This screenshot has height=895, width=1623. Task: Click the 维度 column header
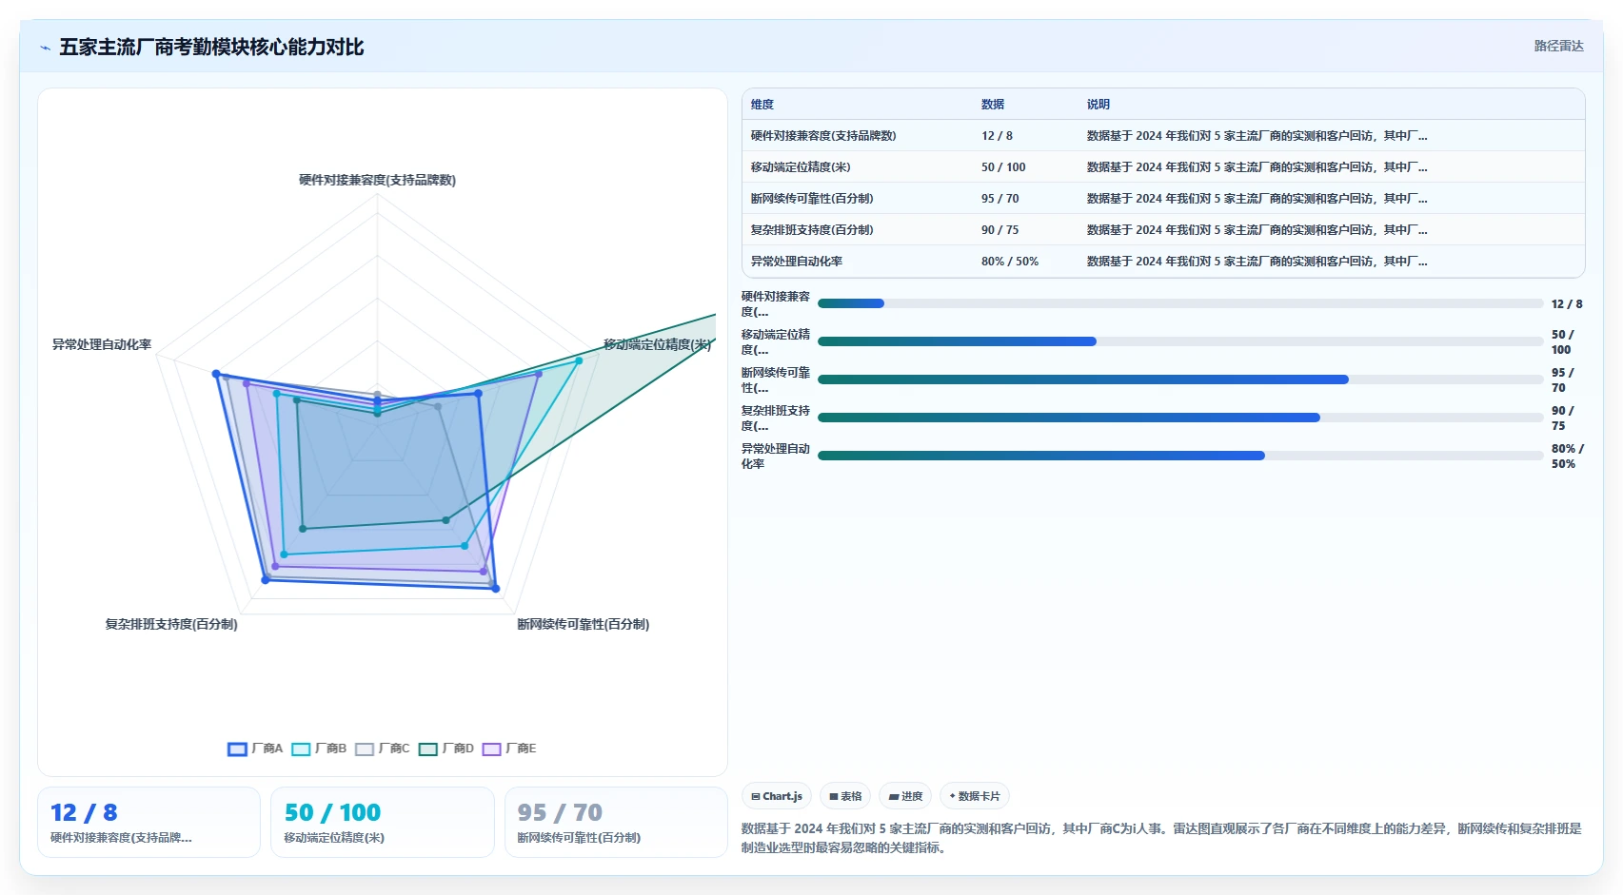coord(762,105)
